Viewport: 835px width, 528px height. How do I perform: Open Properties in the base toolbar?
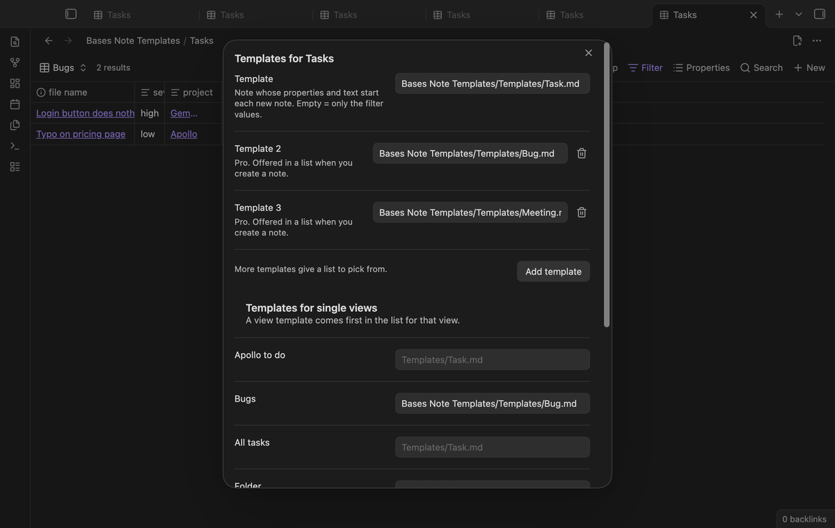(x=701, y=67)
